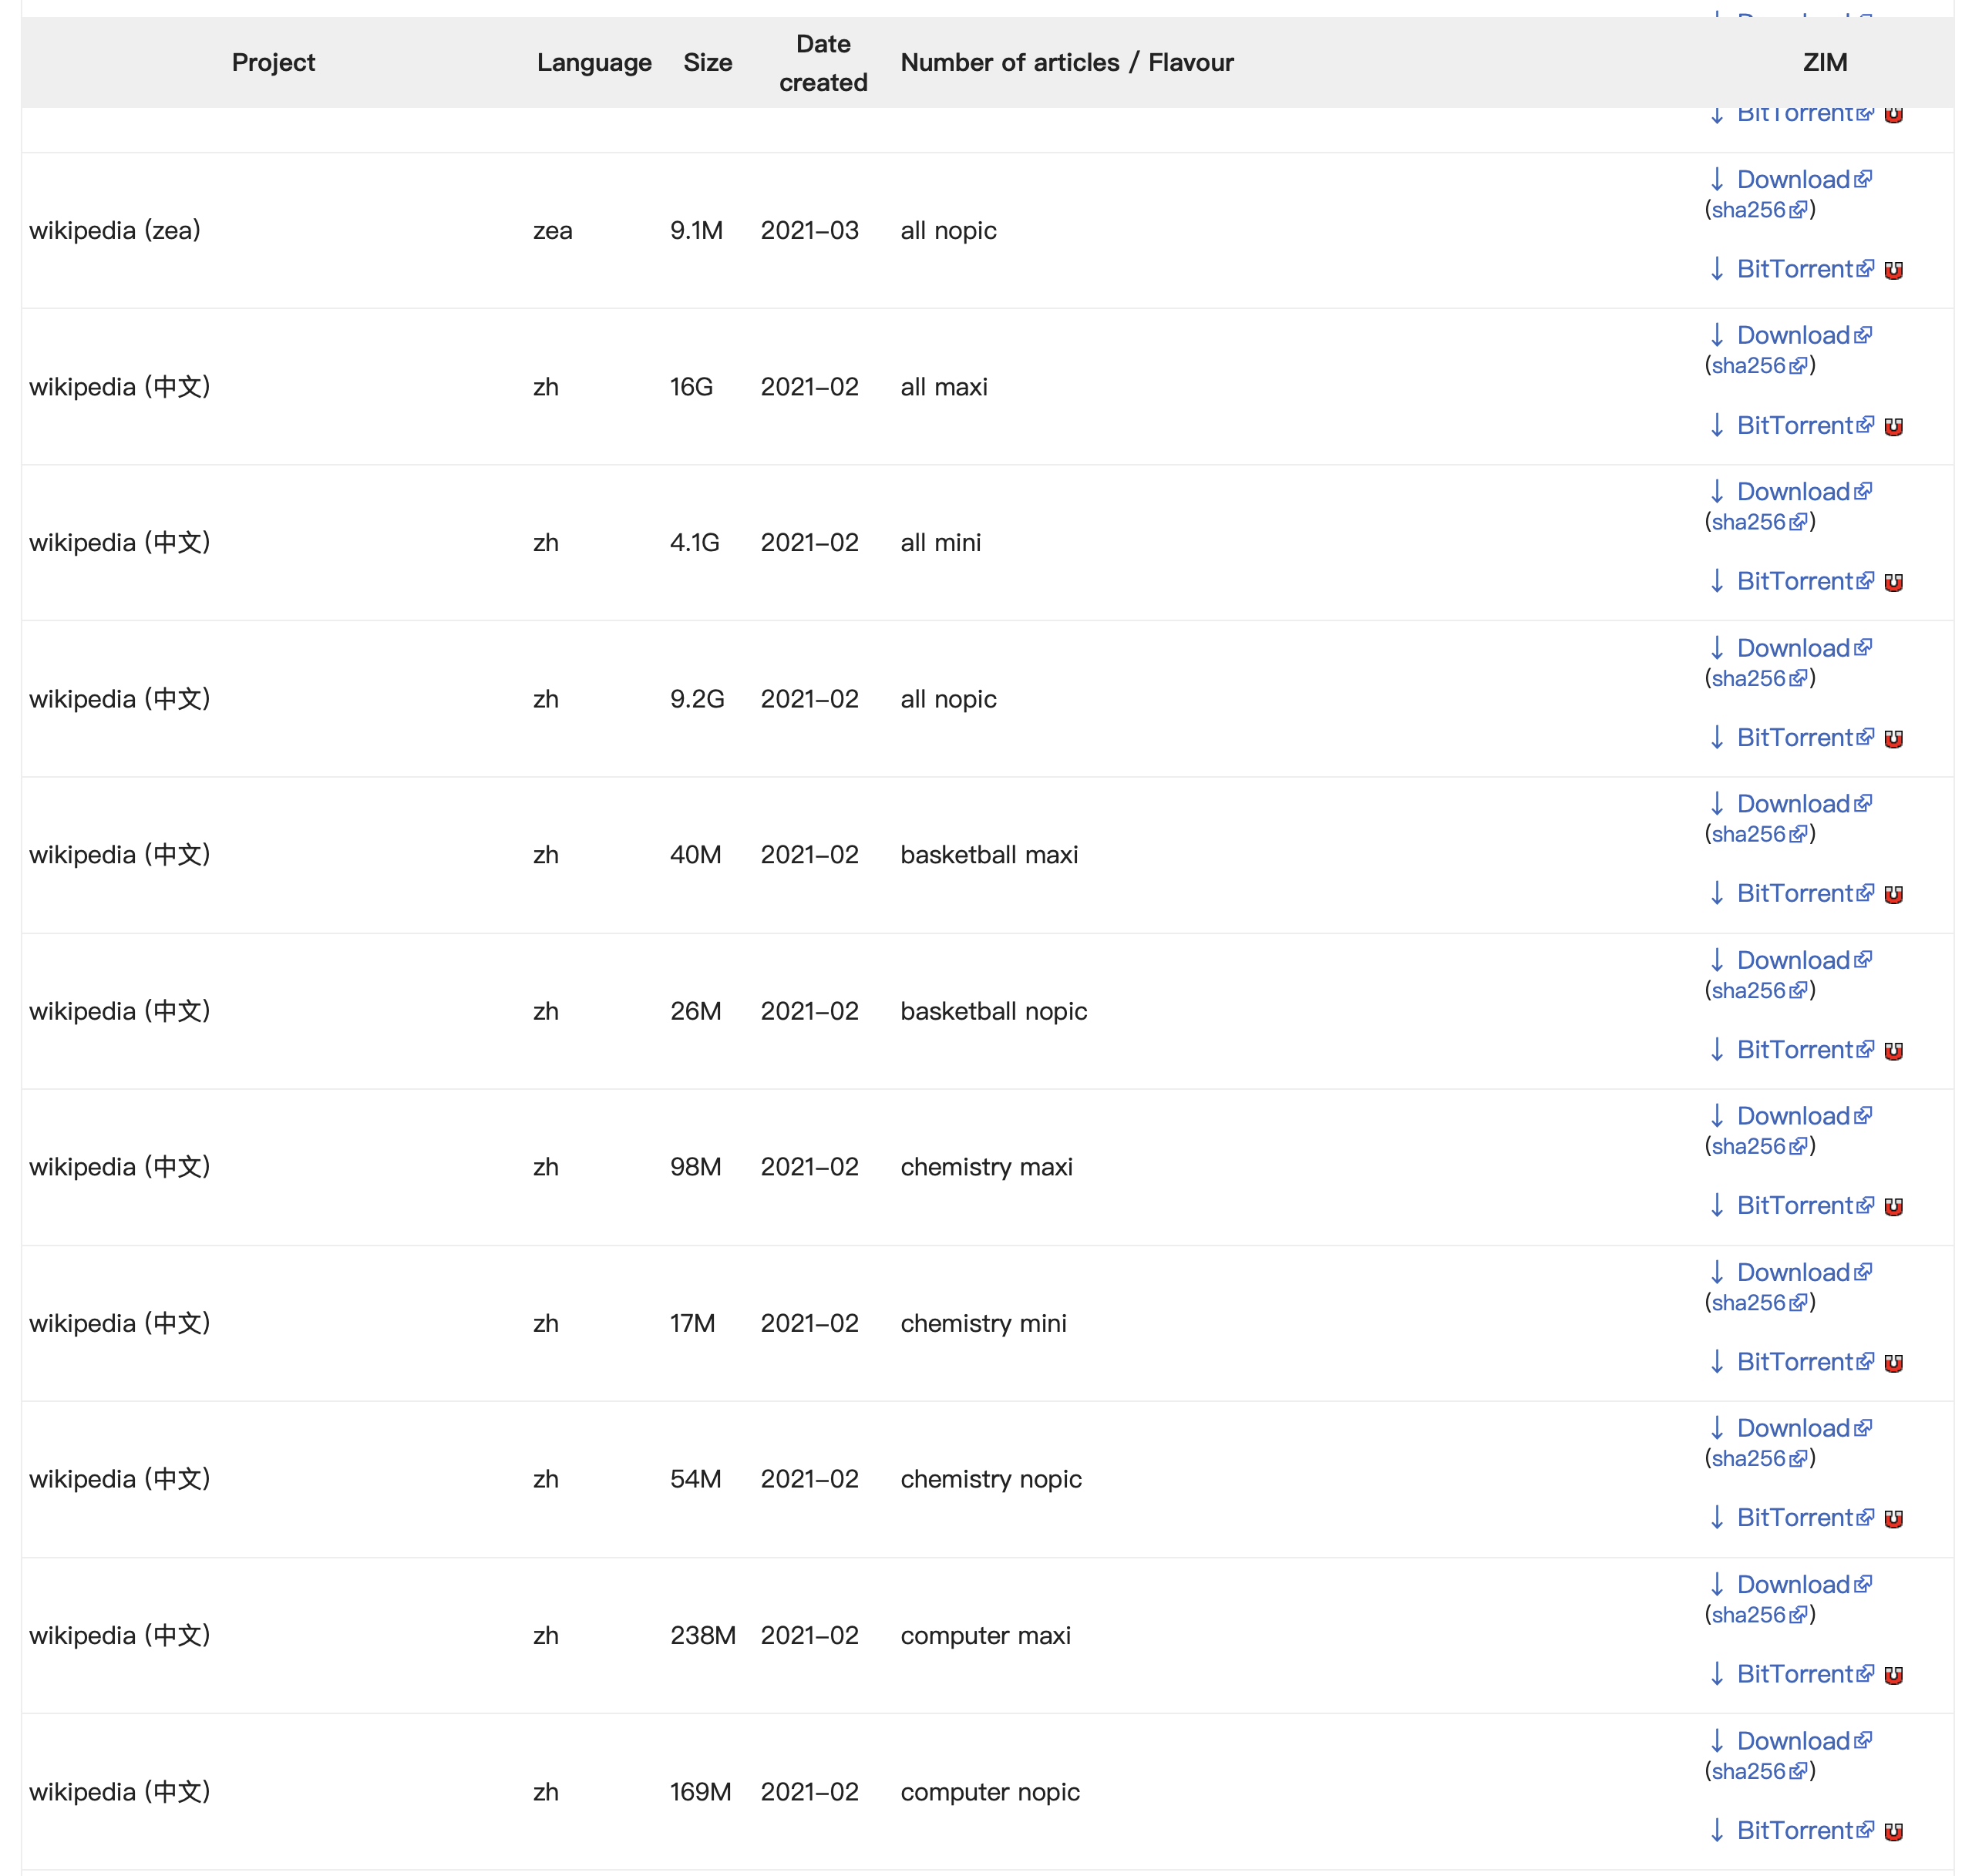Click magnet icon for zh all maxi row
This screenshot has height=1876, width=1972.
1893,427
